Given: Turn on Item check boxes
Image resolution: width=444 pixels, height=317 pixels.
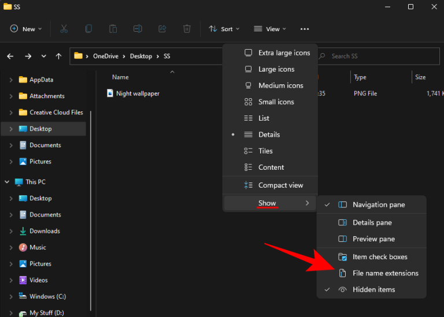Looking at the screenshot, I should [x=380, y=257].
